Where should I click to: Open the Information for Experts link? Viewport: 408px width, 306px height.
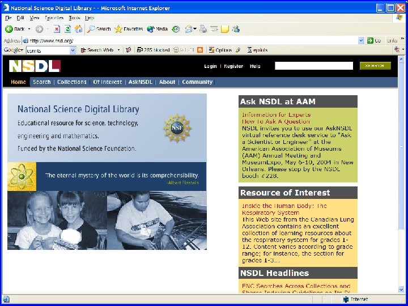pos(277,114)
